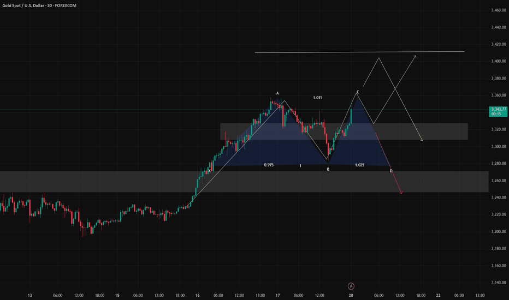Select pattern point label X

pos(209,171)
